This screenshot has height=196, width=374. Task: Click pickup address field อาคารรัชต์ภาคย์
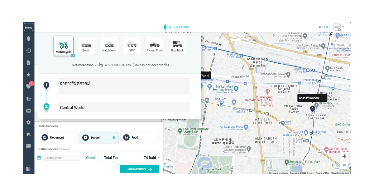tap(124, 86)
